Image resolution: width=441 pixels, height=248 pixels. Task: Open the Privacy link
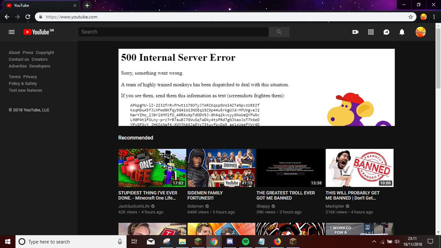point(30,77)
